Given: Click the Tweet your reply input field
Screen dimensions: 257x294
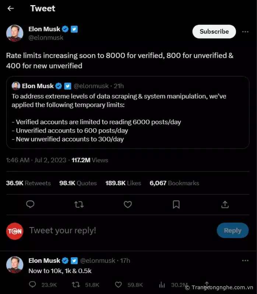Looking at the screenshot, I should [110, 230].
